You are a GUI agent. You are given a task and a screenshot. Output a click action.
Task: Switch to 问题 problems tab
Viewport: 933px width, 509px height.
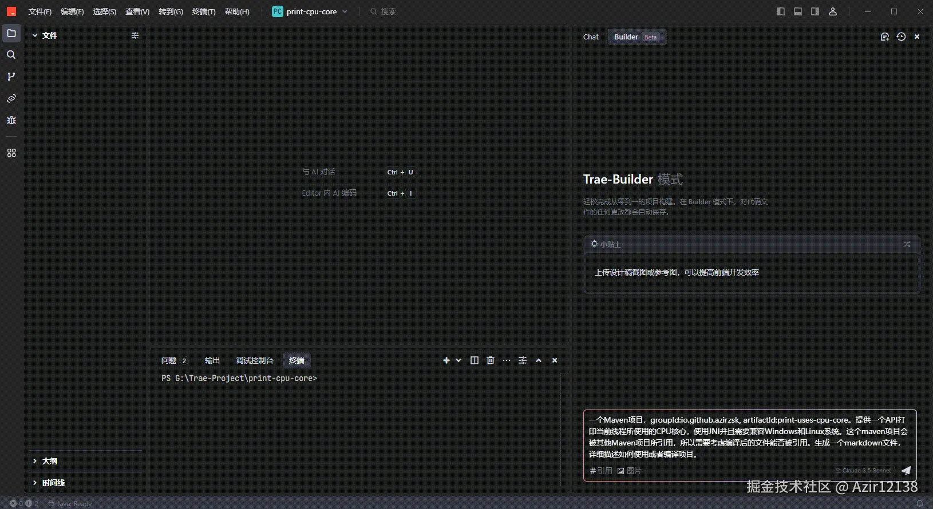tap(174, 360)
